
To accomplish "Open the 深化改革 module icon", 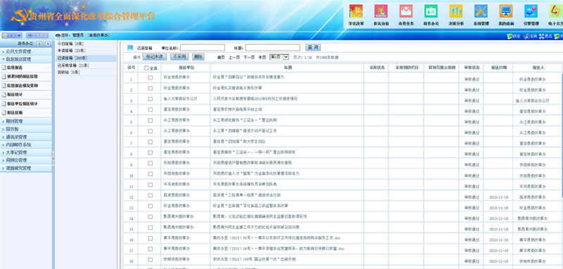I will [x=356, y=11].
